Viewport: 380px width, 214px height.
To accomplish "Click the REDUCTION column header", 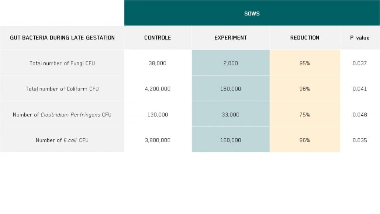I will pyautogui.click(x=305, y=38).
